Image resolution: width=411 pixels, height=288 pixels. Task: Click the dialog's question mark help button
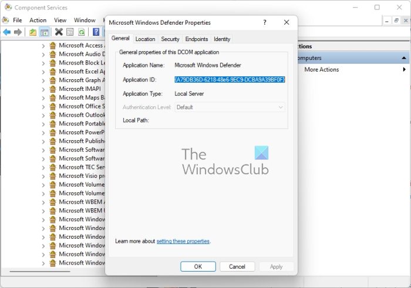265,22
